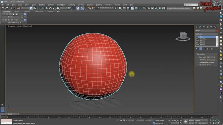Open the Scripting menu
Screen dimensions: 223x125
pyautogui.click(x=99, y=5)
